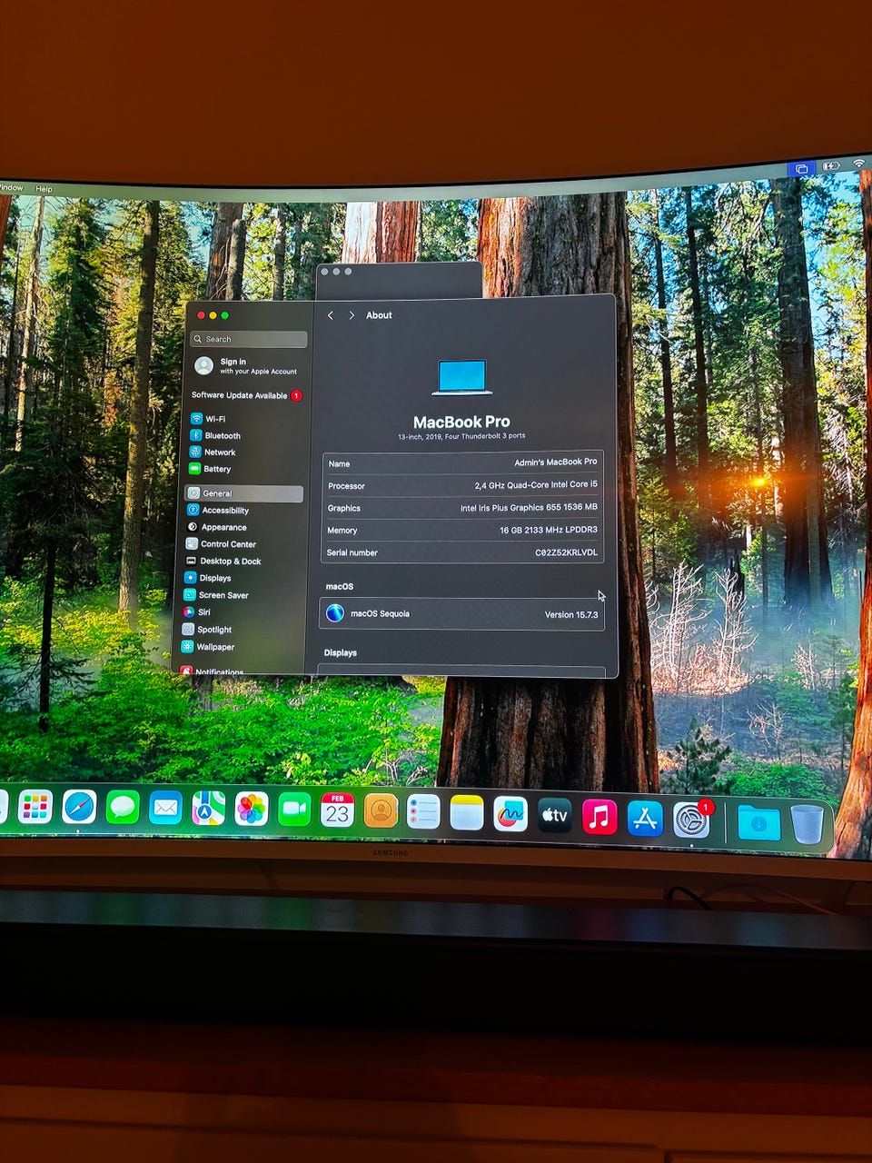
Task: Open the Messages app in Dock
Action: [x=122, y=808]
